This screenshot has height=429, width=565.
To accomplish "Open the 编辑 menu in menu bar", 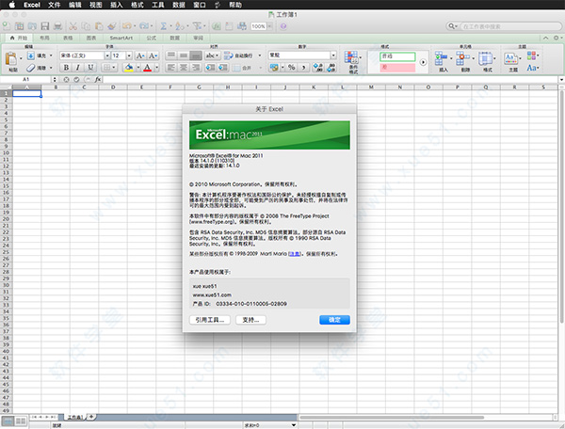I will pyautogui.click(x=75, y=5).
